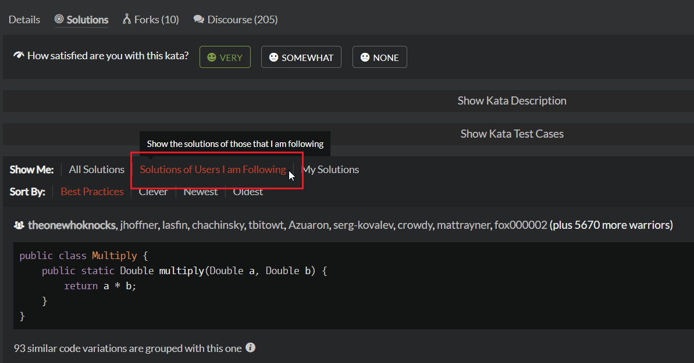This screenshot has height=363, width=694.
Task: Click the info icon beside similar code variations
Action: 250,348
